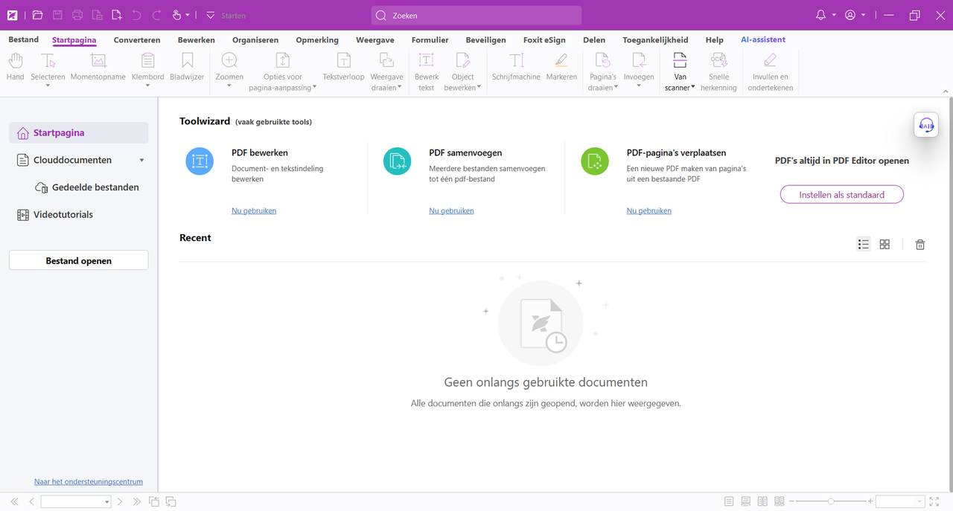Open Invullen en ondertekenen tool

coord(771,71)
